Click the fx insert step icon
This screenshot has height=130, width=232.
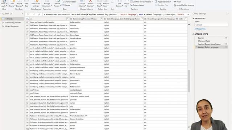[x=39, y=14]
